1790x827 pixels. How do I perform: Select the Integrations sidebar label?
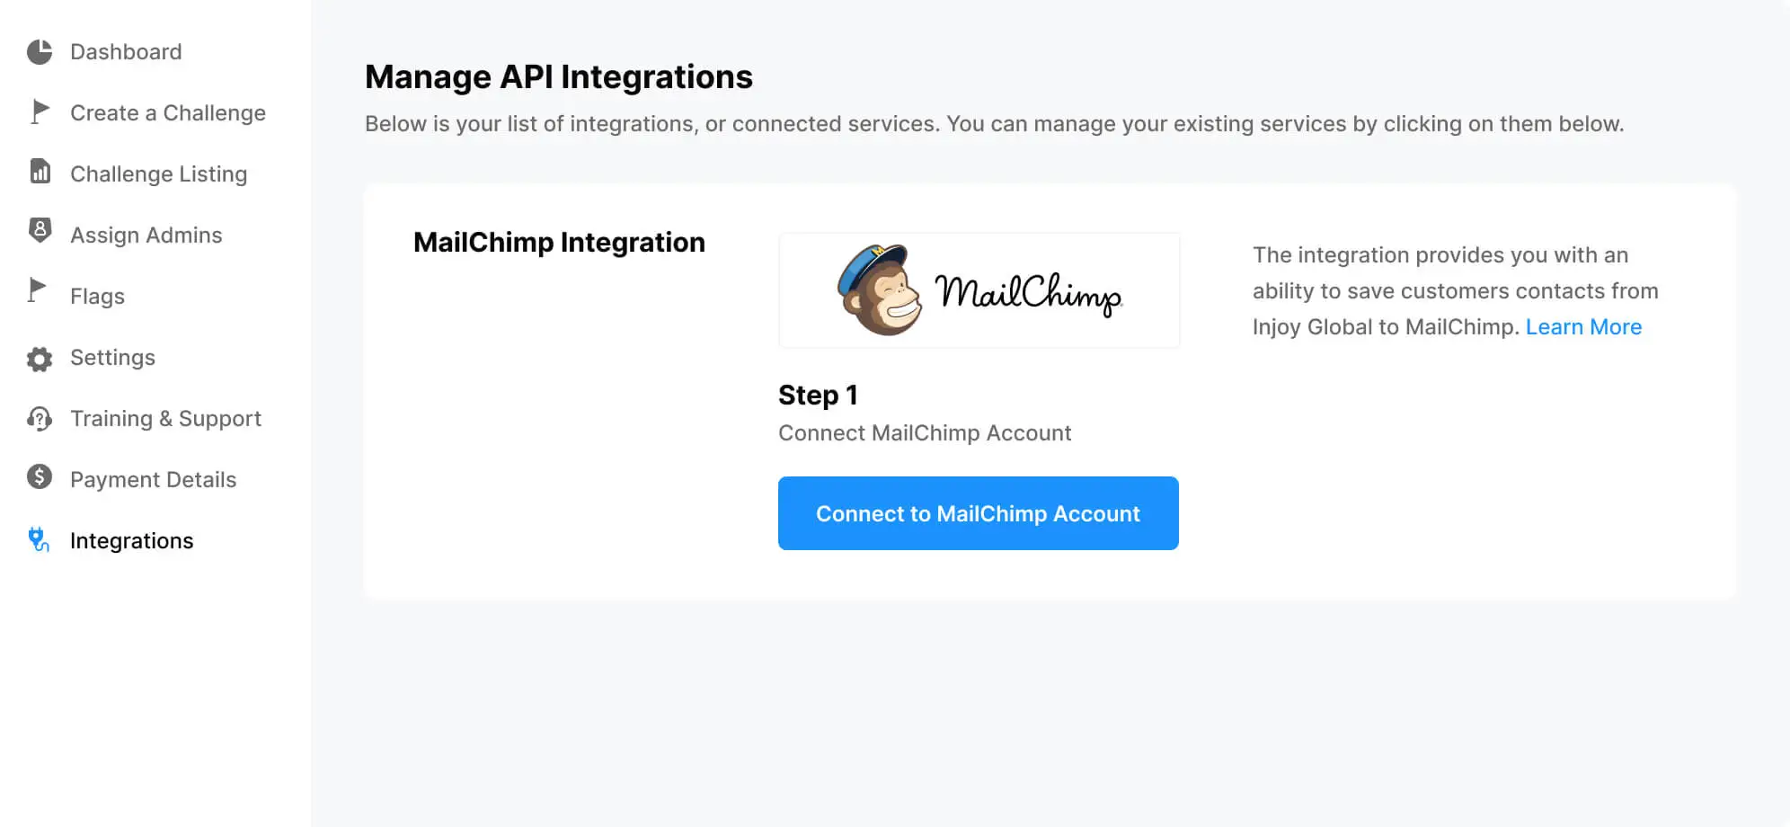click(x=131, y=541)
